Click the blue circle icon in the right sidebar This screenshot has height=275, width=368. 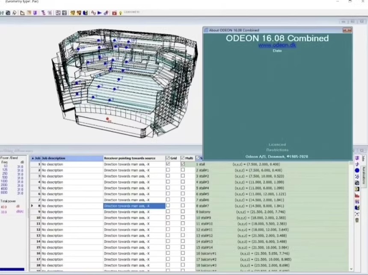[x=357, y=170]
